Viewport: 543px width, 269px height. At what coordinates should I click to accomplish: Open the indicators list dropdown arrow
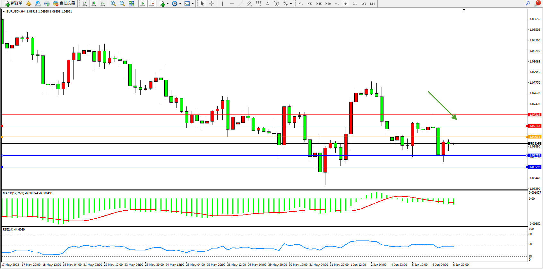tap(168, 4)
